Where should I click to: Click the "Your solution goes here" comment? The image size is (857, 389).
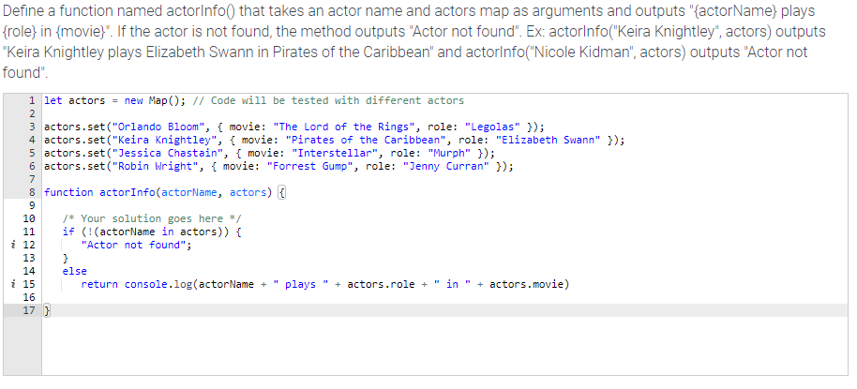coord(152,218)
